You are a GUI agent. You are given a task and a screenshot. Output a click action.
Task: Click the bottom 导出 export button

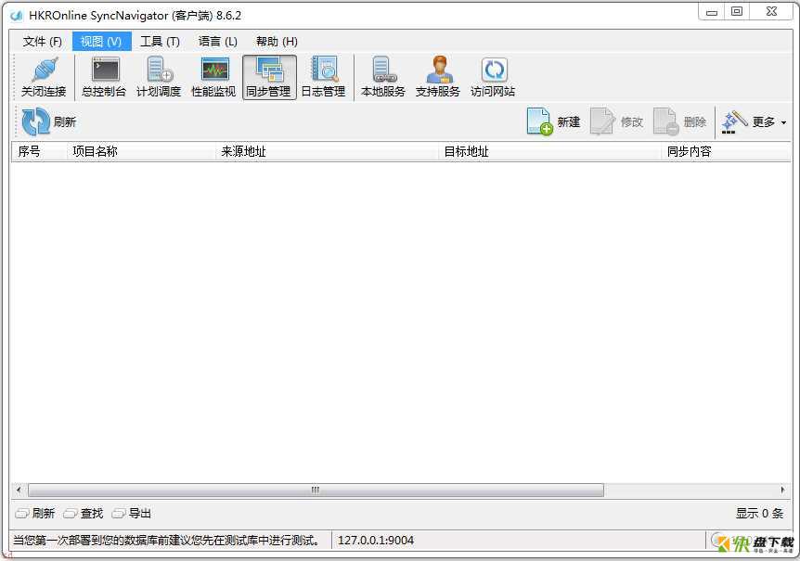click(x=132, y=514)
